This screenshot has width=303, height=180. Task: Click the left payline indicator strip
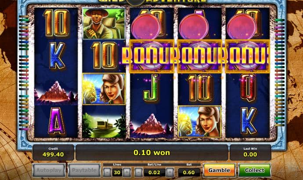point(24,73)
